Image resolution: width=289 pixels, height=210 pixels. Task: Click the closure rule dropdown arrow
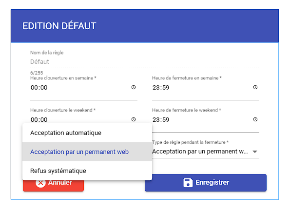[x=255, y=152]
